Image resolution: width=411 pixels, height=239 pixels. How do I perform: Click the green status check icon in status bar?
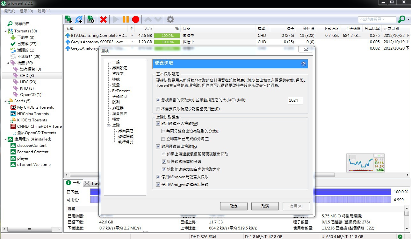400,236
